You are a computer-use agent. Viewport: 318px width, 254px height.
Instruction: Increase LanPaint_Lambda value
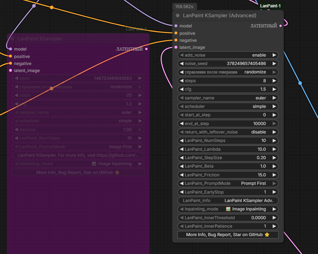click(274, 149)
